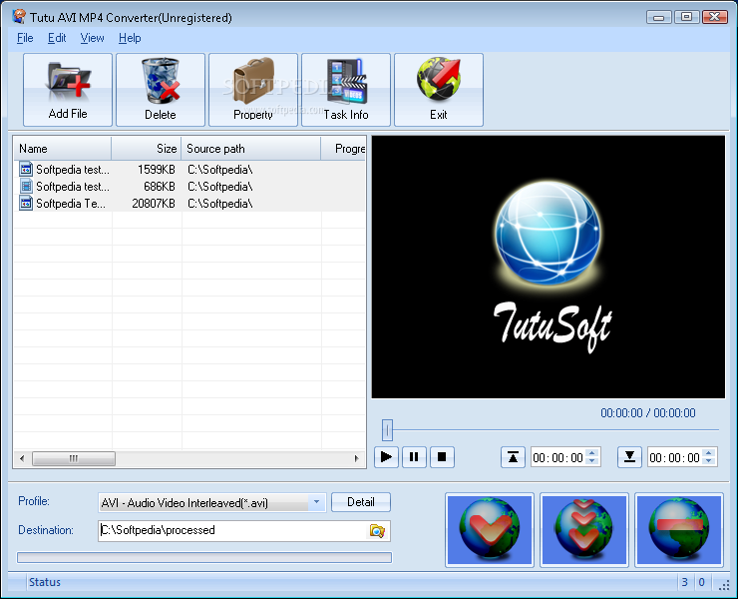
Task: Select the Softpedia Te... 20807KB row
Action: click(x=189, y=203)
